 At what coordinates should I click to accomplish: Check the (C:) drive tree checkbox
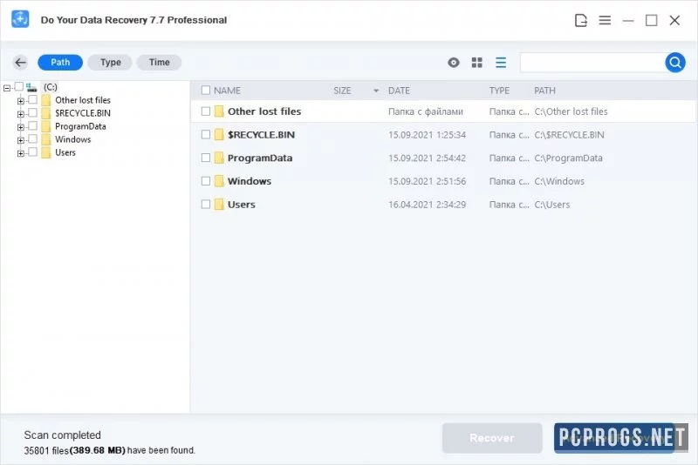tap(18, 86)
